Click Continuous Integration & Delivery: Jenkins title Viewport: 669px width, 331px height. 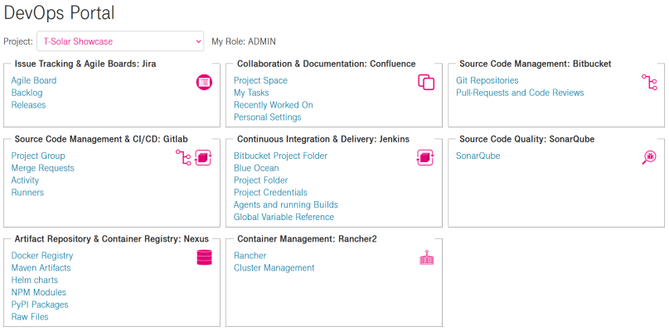(323, 139)
